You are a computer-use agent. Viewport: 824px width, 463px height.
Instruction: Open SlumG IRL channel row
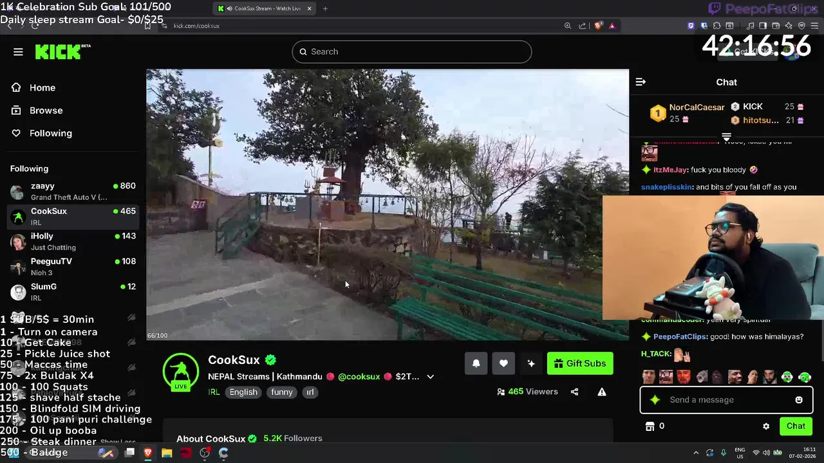73,291
